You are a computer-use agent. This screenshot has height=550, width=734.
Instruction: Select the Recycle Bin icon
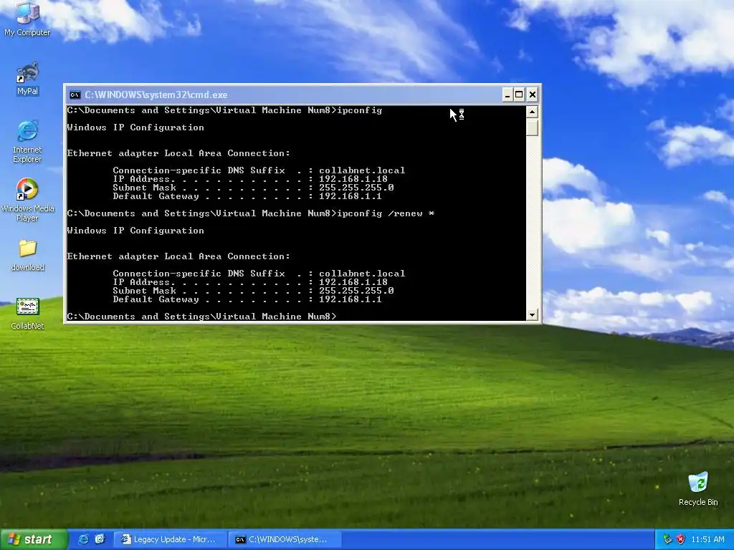click(x=698, y=488)
